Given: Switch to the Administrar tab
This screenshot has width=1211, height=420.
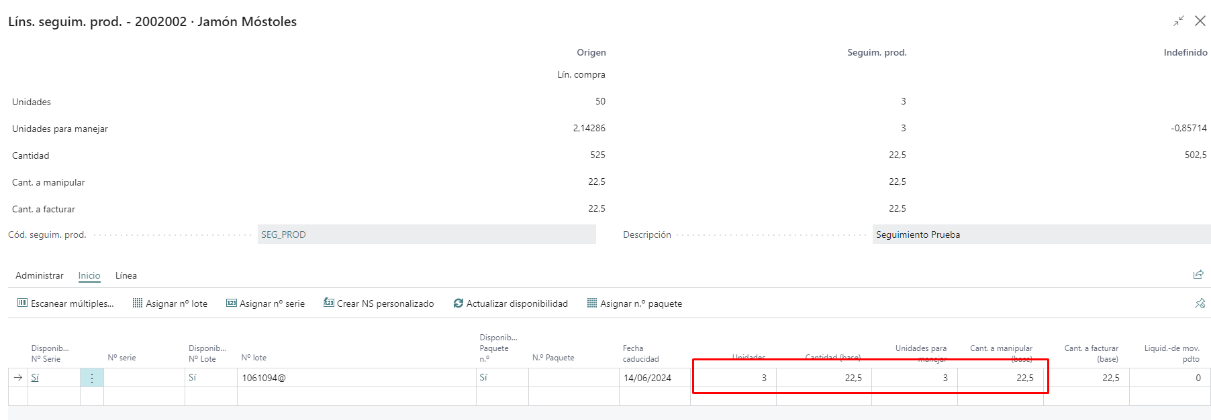Looking at the screenshot, I should (x=40, y=275).
